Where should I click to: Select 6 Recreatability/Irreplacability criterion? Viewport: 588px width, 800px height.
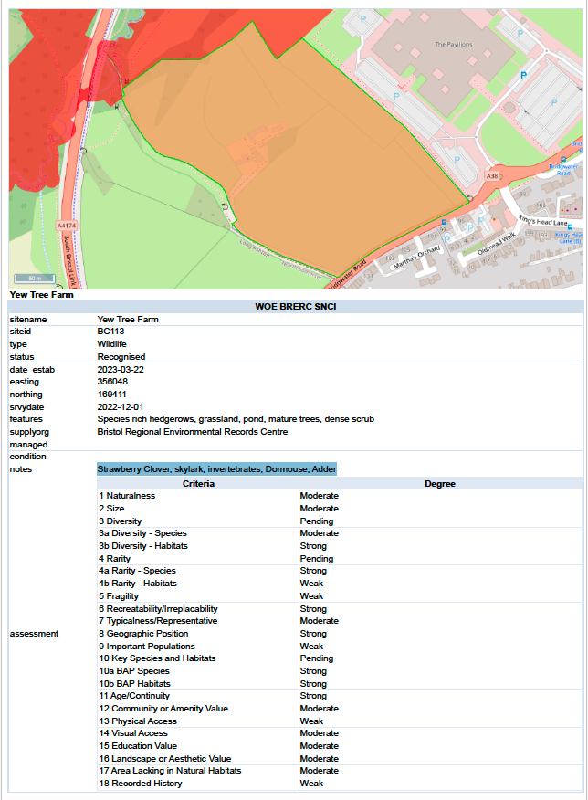[x=158, y=609]
